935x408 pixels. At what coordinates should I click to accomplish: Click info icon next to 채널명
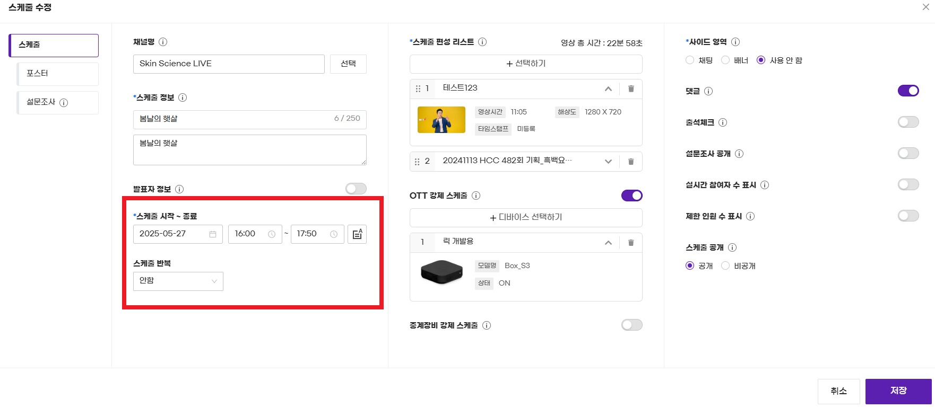(163, 42)
